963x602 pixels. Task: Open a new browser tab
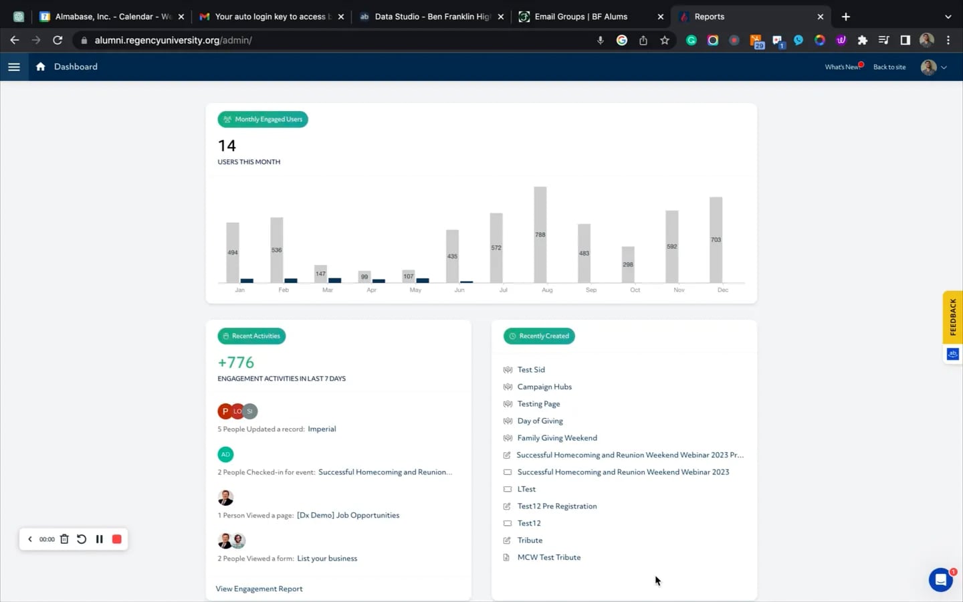[x=846, y=17]
